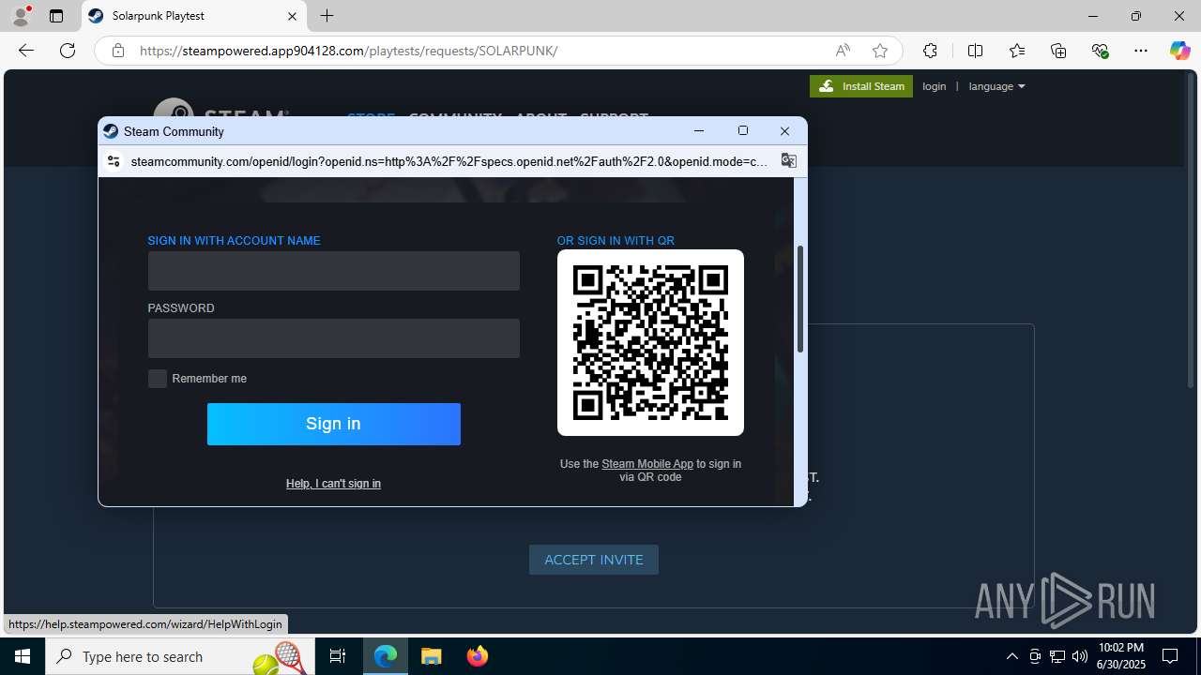Open the Copilot sidebar icon

tap(1179, 51)
